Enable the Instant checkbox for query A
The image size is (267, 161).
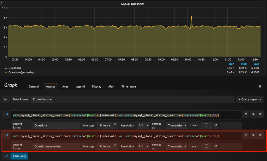pyautogui.click(x=207, y=125)
